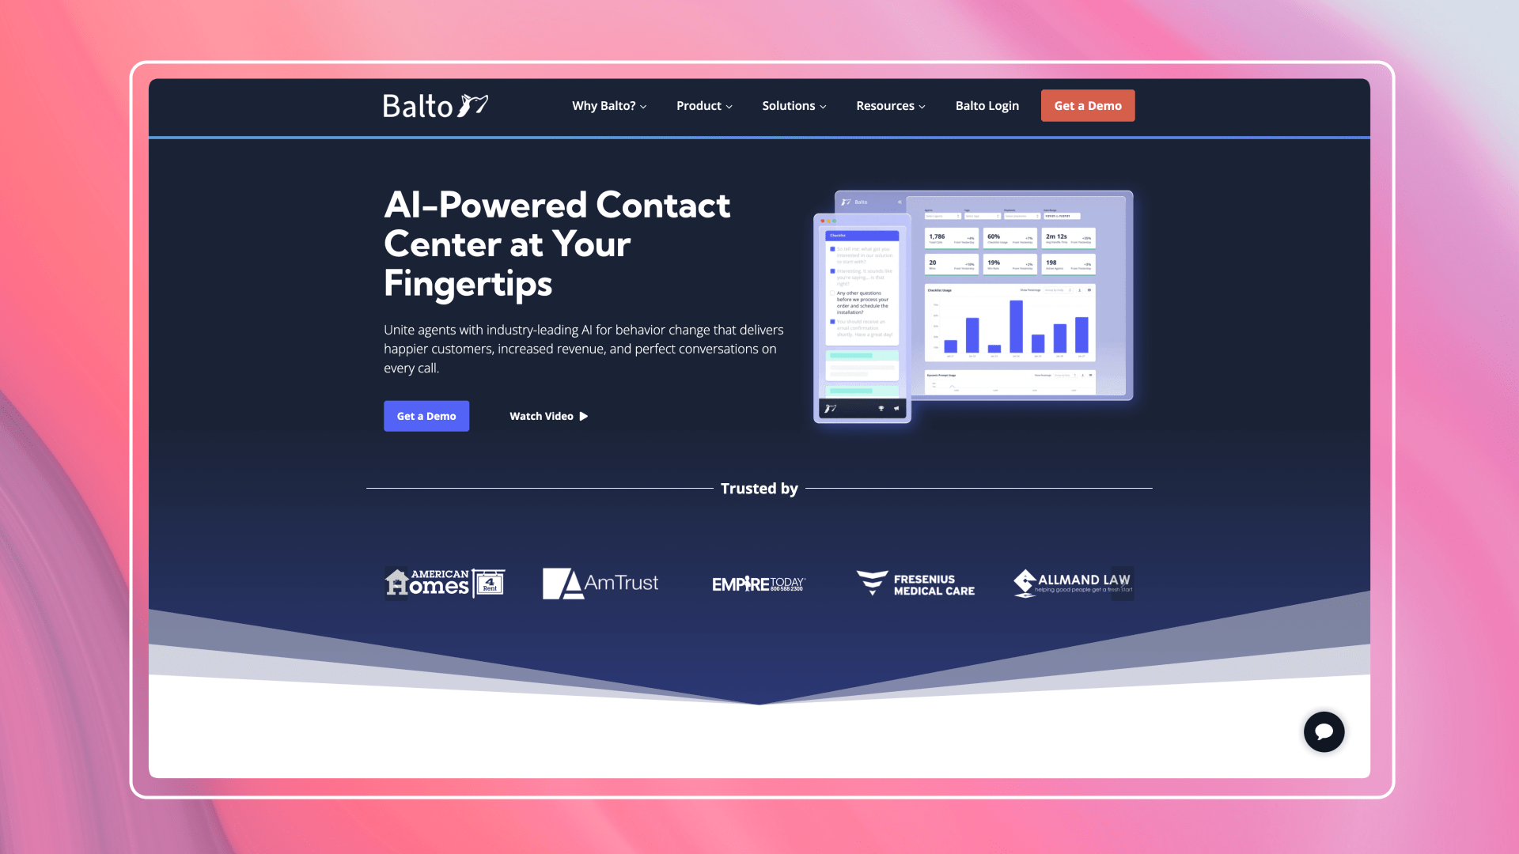The image size is (1519, 854).
Task: Open the Resources dropdown menu
Action: click(x=890, y=105)
